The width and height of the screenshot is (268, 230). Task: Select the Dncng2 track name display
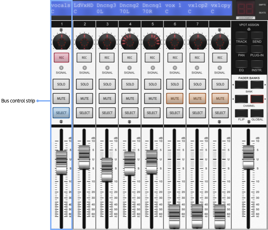[130, 8]
